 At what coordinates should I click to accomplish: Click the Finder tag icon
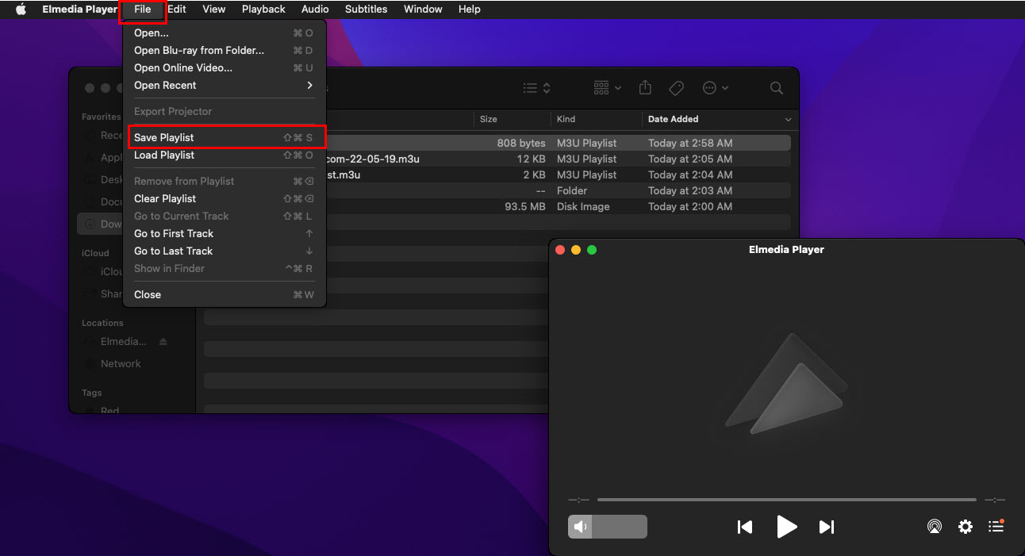[677, 88]
